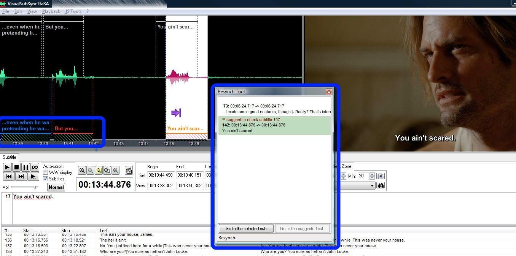Viewport: 516px width, 256px height.
Task: Click the Sel Begin time field
Action: (x=161, y=175)
